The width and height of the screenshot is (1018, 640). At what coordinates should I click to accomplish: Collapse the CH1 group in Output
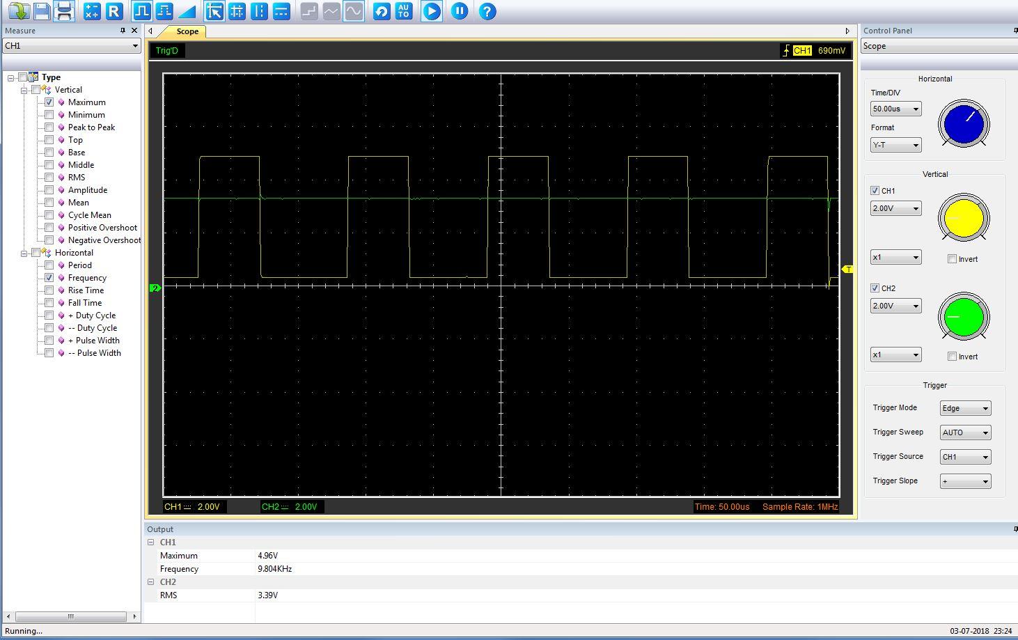151,542
